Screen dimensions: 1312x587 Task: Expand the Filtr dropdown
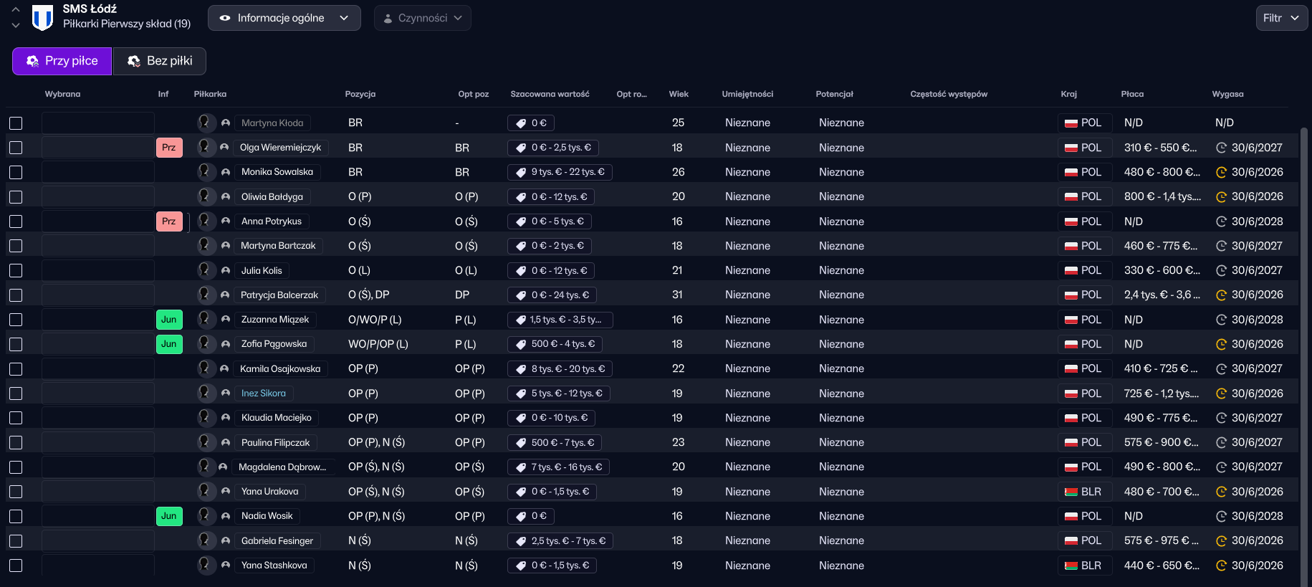click(x=1281, y=18)
